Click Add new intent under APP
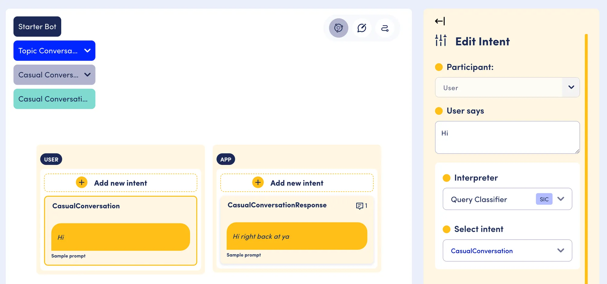This screenshot has height=284, width=607. coord(297,183)
